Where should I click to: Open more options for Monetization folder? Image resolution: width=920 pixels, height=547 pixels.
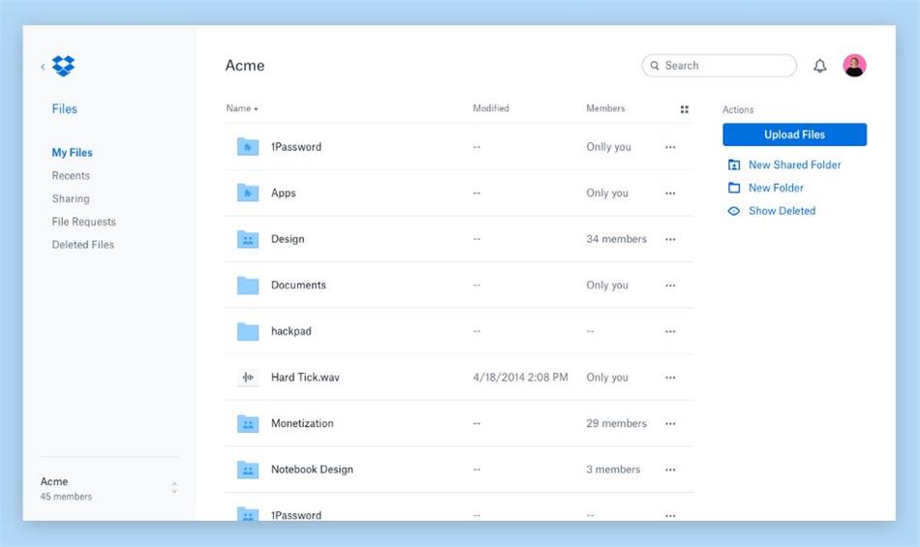(670, 424)
